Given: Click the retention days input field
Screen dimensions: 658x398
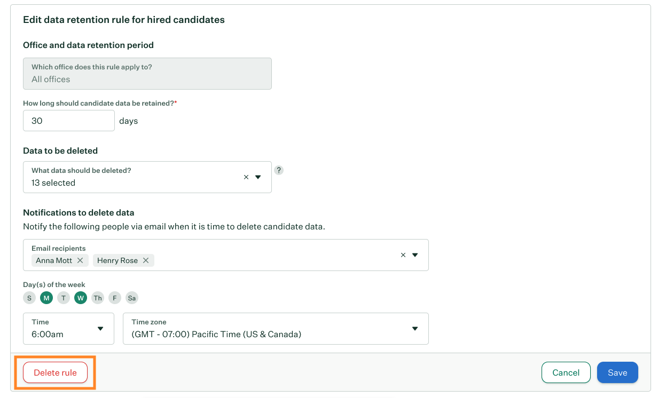Looking at the screenshot, I should (69, 121).
